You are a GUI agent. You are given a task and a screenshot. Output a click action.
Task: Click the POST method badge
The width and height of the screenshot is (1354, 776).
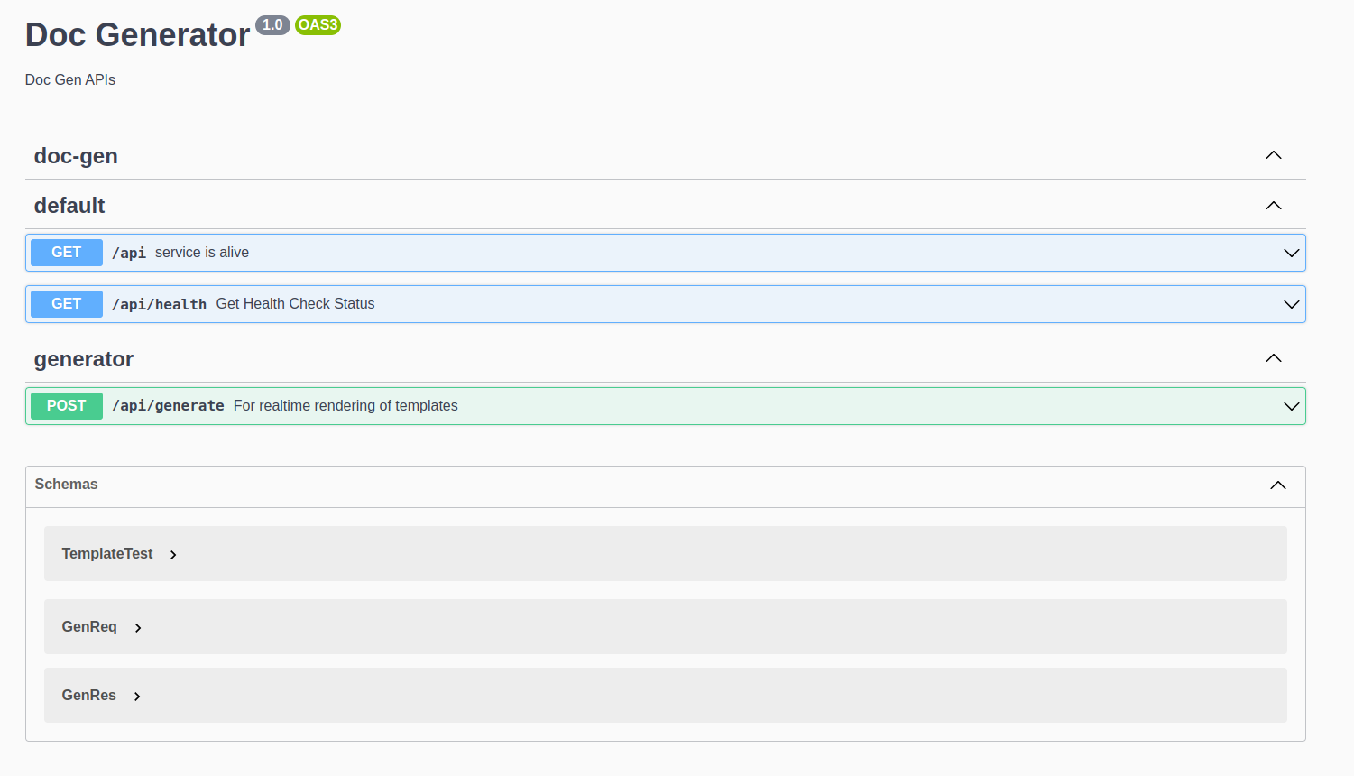67,406
